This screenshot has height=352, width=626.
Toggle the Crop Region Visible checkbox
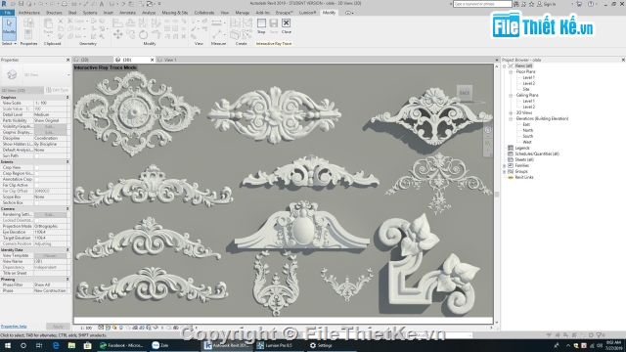[x=36, y=174]
